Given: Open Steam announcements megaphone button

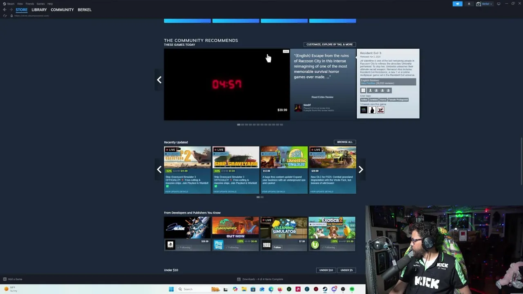Looking at the screenshot, I should (x=457, y=4).
